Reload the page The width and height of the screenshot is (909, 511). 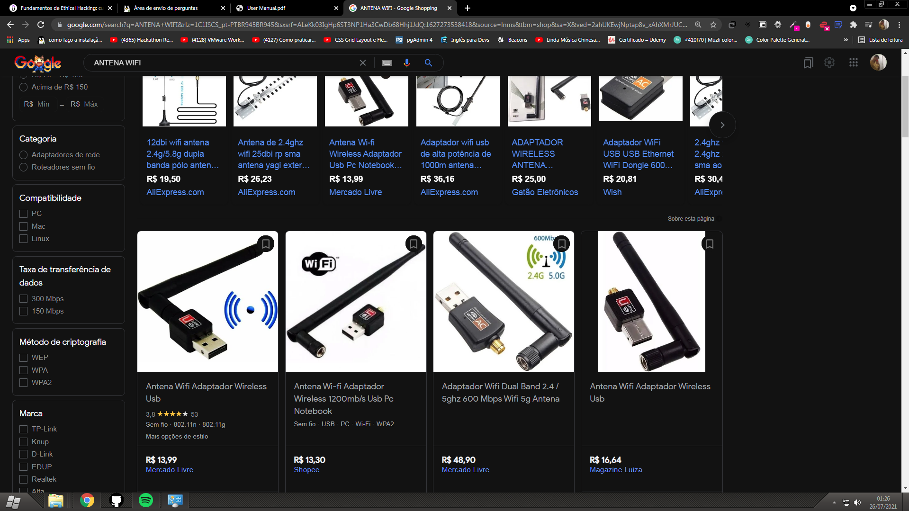point(41,25)
